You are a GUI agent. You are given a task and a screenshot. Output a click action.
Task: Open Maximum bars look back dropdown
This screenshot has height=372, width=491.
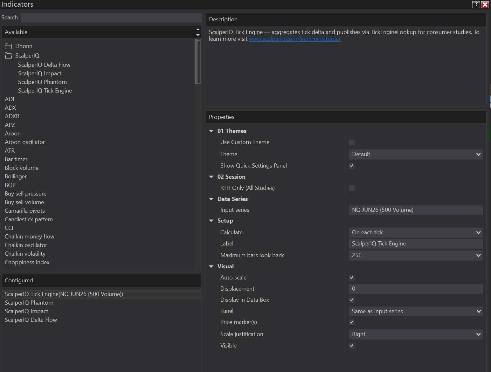(416, 255)
